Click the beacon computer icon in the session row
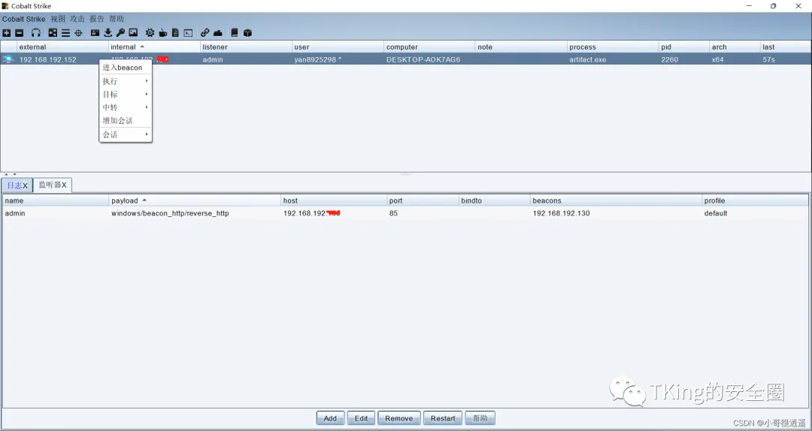 (x=8, y=59)
